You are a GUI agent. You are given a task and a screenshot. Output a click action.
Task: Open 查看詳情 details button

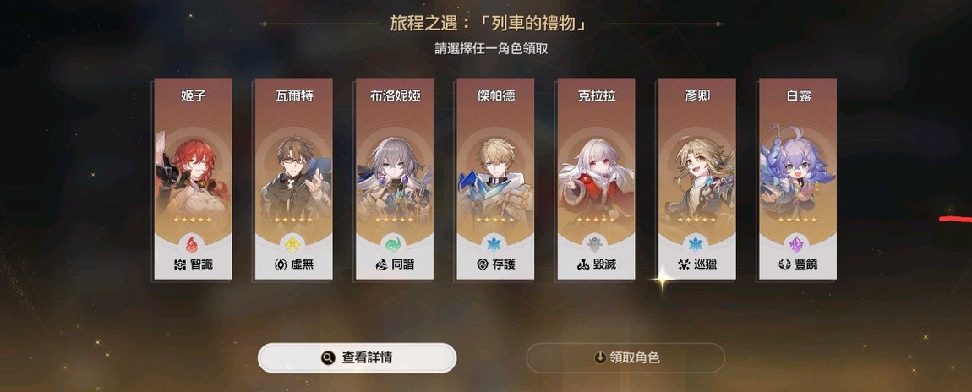[357, 358]
